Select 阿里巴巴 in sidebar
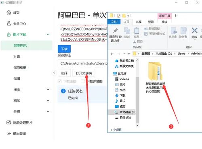The image size is (202, 149). (26, 46)
